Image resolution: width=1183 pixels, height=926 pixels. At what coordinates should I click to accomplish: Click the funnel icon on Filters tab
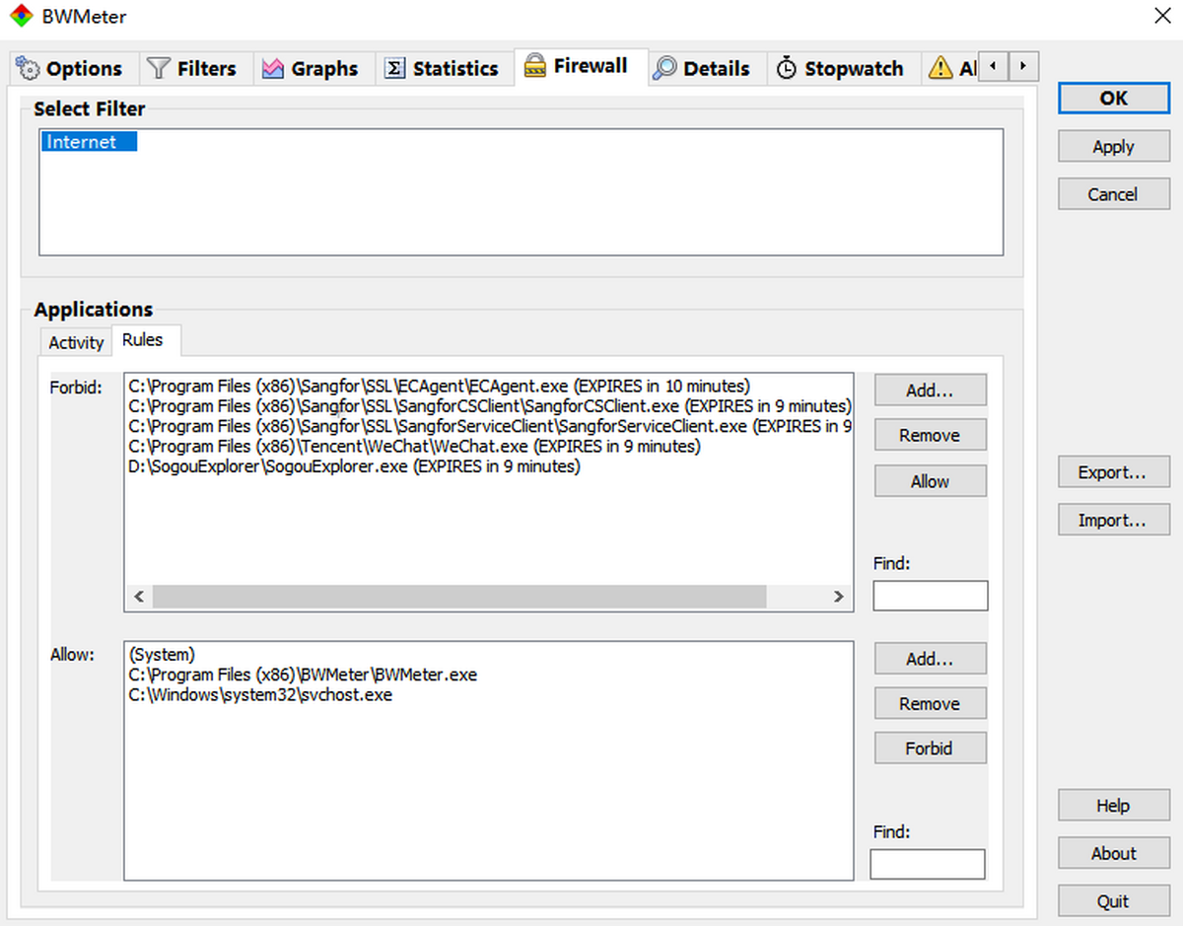click(158, 68)
